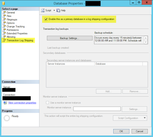Click the monitor Settings button
153x137 pixels.
pyautogui.click(x=134, y=109)
